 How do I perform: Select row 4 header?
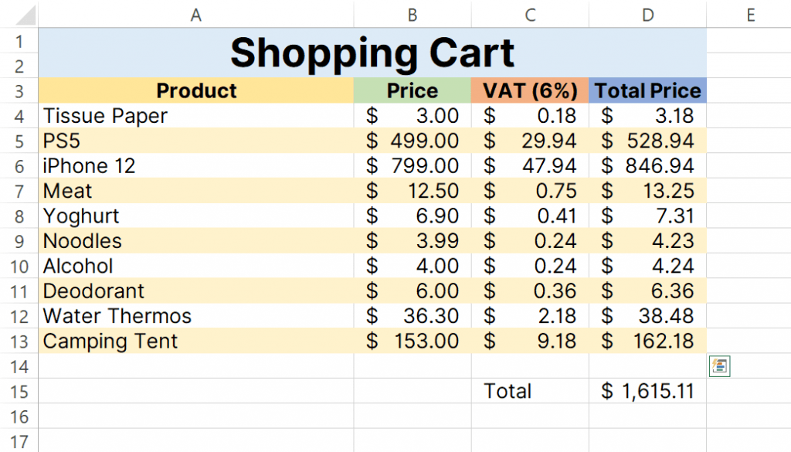point(19,116)
